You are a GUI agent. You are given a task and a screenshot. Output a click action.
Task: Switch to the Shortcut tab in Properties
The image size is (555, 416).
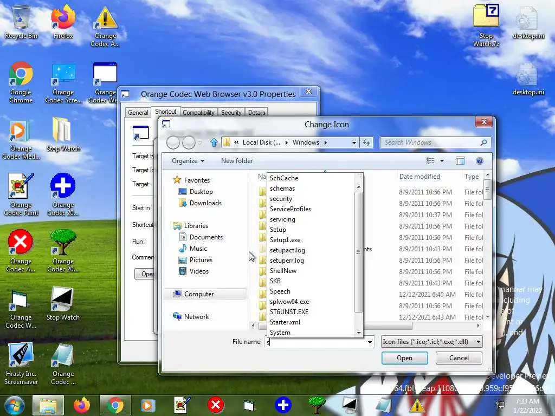(165, 112)
